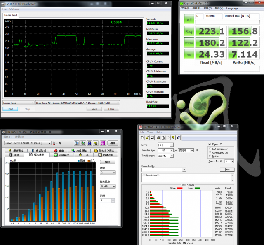Uncheck the Direct I/O checkbox

point(210,144)
